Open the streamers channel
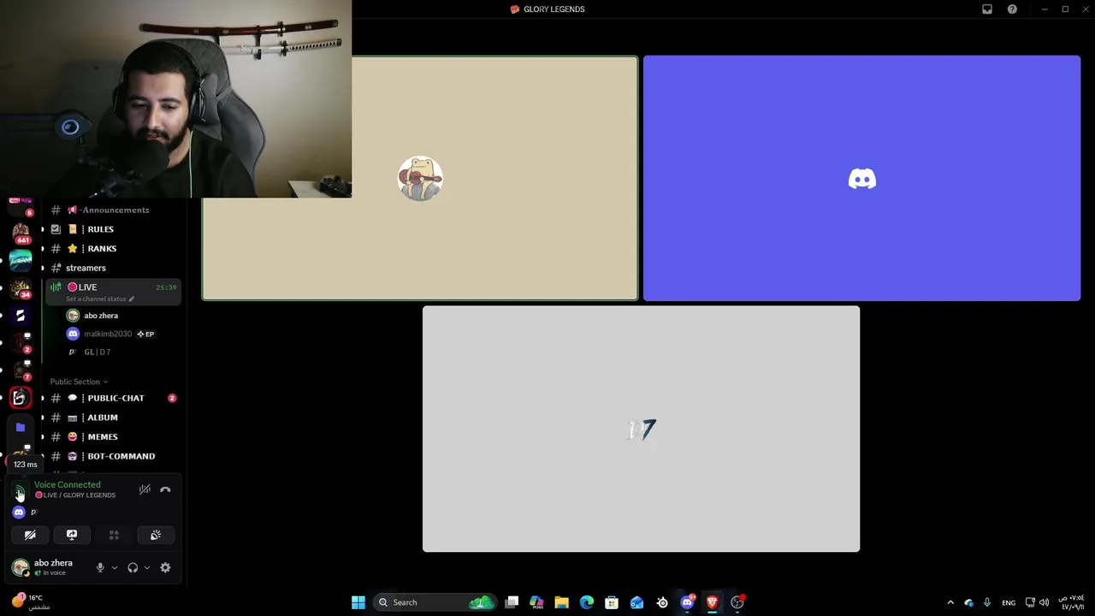The image size is (1095, 616). pos(115,268)
